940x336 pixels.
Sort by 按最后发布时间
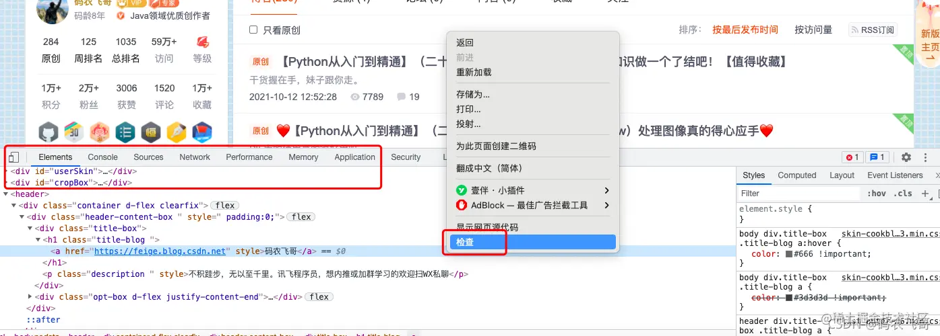coord(745,30)
